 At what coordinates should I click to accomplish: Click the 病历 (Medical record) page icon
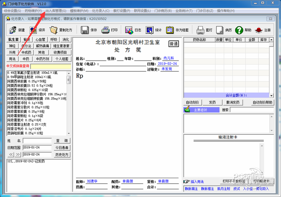(220, 30)
